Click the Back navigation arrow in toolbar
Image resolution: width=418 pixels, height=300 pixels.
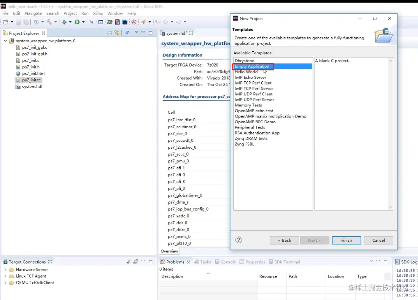point(165,22)
